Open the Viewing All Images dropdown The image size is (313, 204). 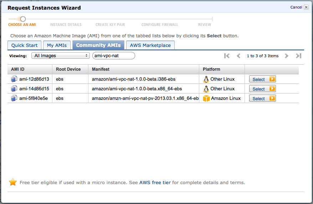point(61,56)
